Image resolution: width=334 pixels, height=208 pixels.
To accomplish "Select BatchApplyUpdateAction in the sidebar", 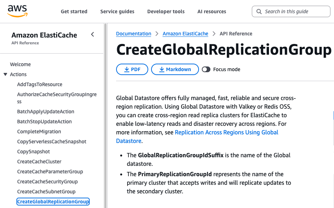I will pyautogui.click(x=46, y=112).
